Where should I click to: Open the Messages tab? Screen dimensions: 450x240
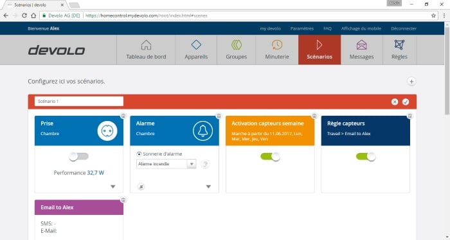361,50
